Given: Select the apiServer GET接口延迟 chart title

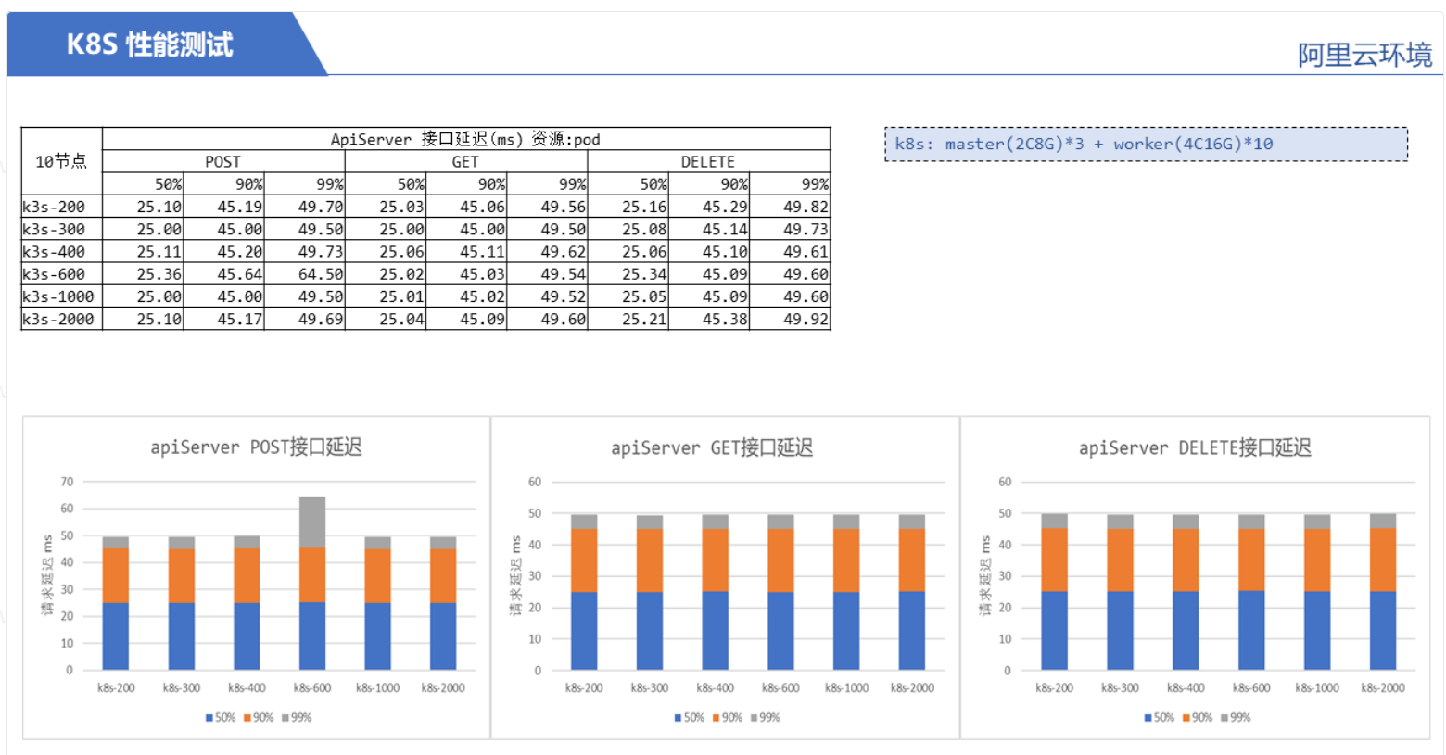Looking at the screenshot, I should click(712, 448).
